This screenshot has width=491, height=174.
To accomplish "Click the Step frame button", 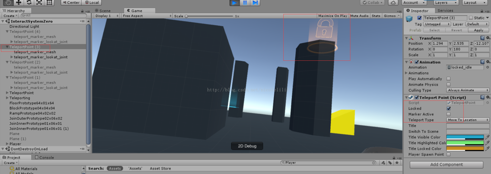I will point(255,3).
